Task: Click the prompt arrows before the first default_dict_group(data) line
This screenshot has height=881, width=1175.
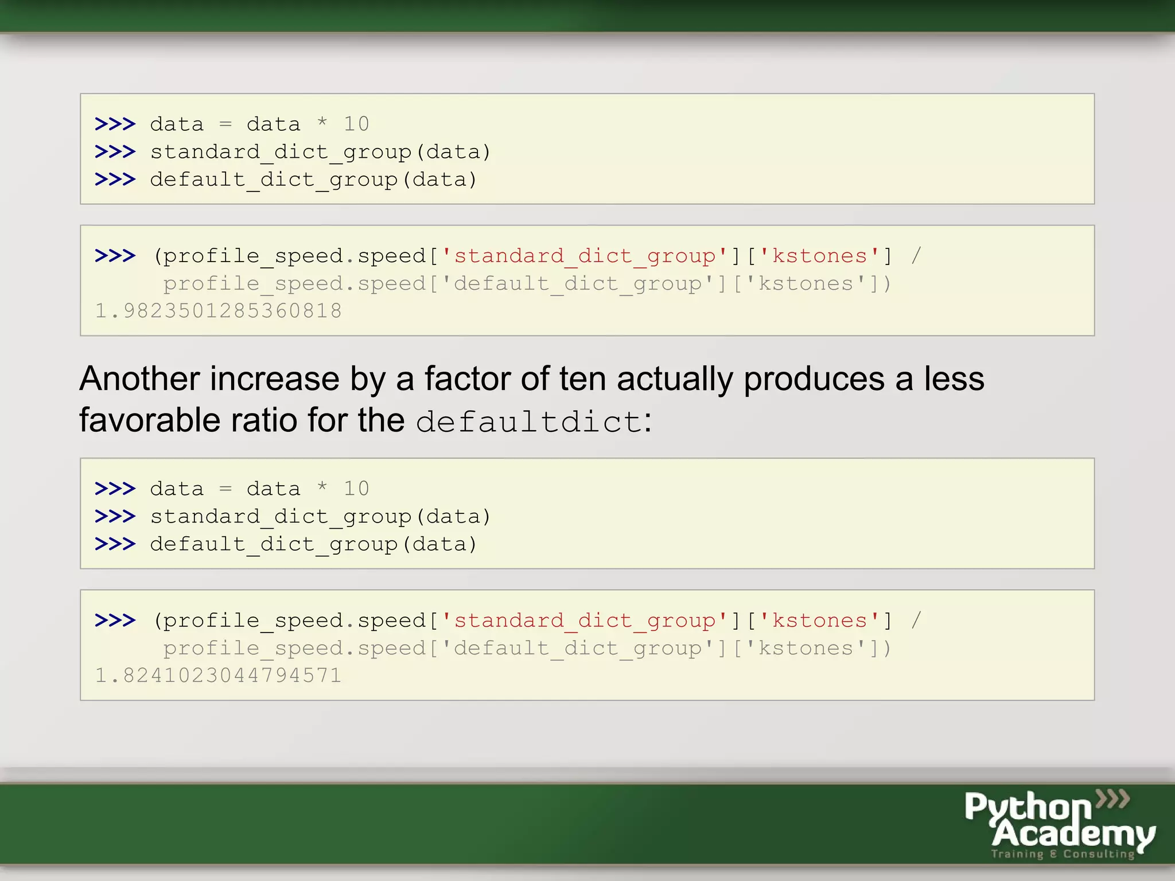Action: [115, 180]
